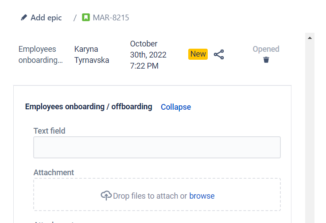Collapse the Employees onboarding / offboarding form
326x223 pixels.
pos(176,107)
